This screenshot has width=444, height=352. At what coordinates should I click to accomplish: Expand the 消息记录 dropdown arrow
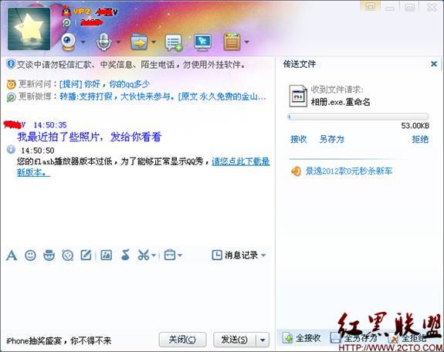[x=263, y=256]
